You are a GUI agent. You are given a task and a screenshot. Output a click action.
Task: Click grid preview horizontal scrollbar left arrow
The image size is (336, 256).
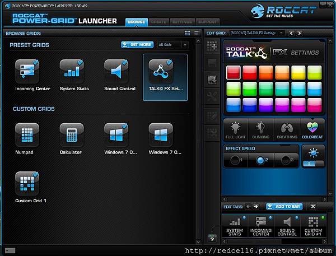pos(225,199)
